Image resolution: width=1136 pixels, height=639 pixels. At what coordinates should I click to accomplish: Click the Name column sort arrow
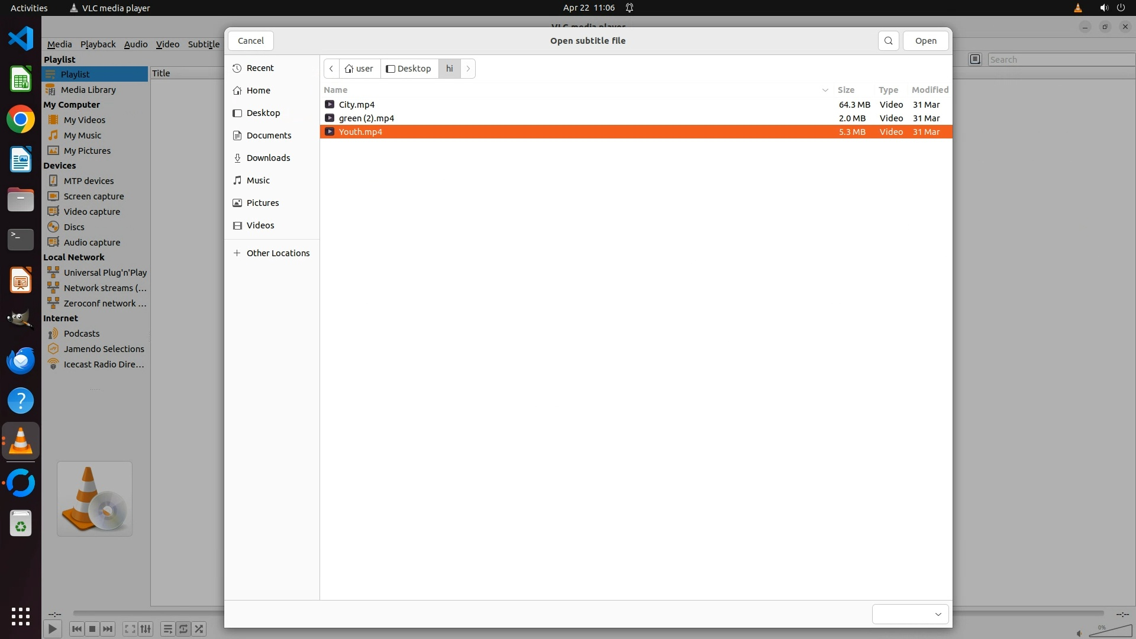point(825,90)
